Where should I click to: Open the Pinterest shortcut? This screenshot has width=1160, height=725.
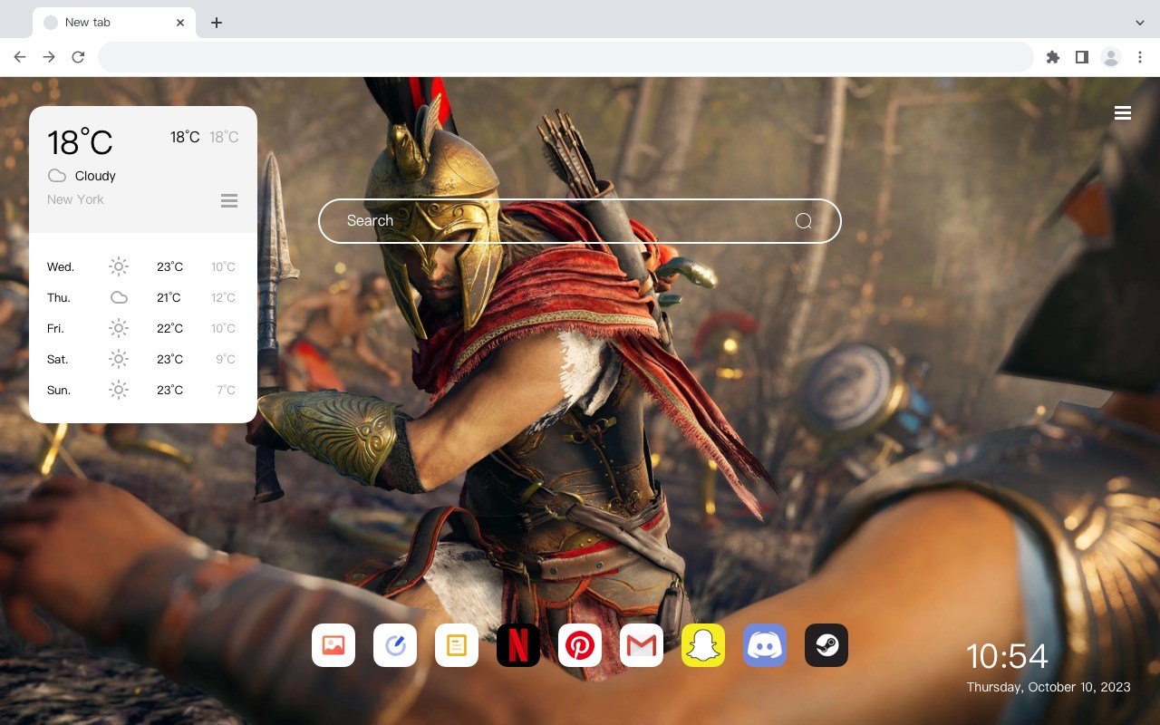580,645
